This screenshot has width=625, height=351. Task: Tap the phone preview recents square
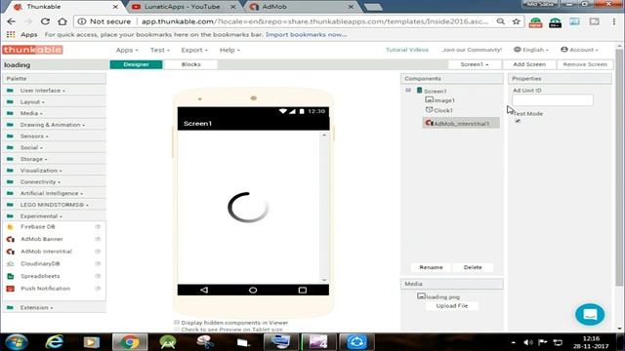[303, 291]
